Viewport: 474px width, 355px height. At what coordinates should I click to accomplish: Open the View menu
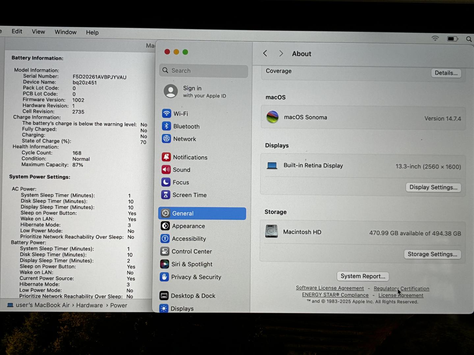(38, 32)
